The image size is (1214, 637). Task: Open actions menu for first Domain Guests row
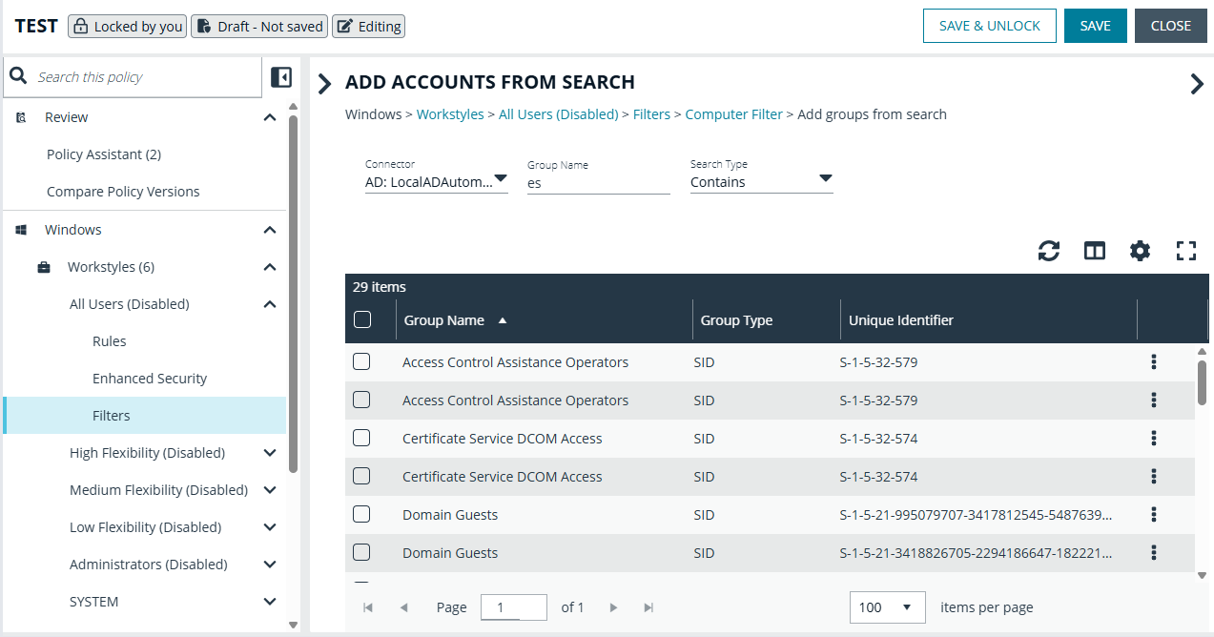[1154, 514]
